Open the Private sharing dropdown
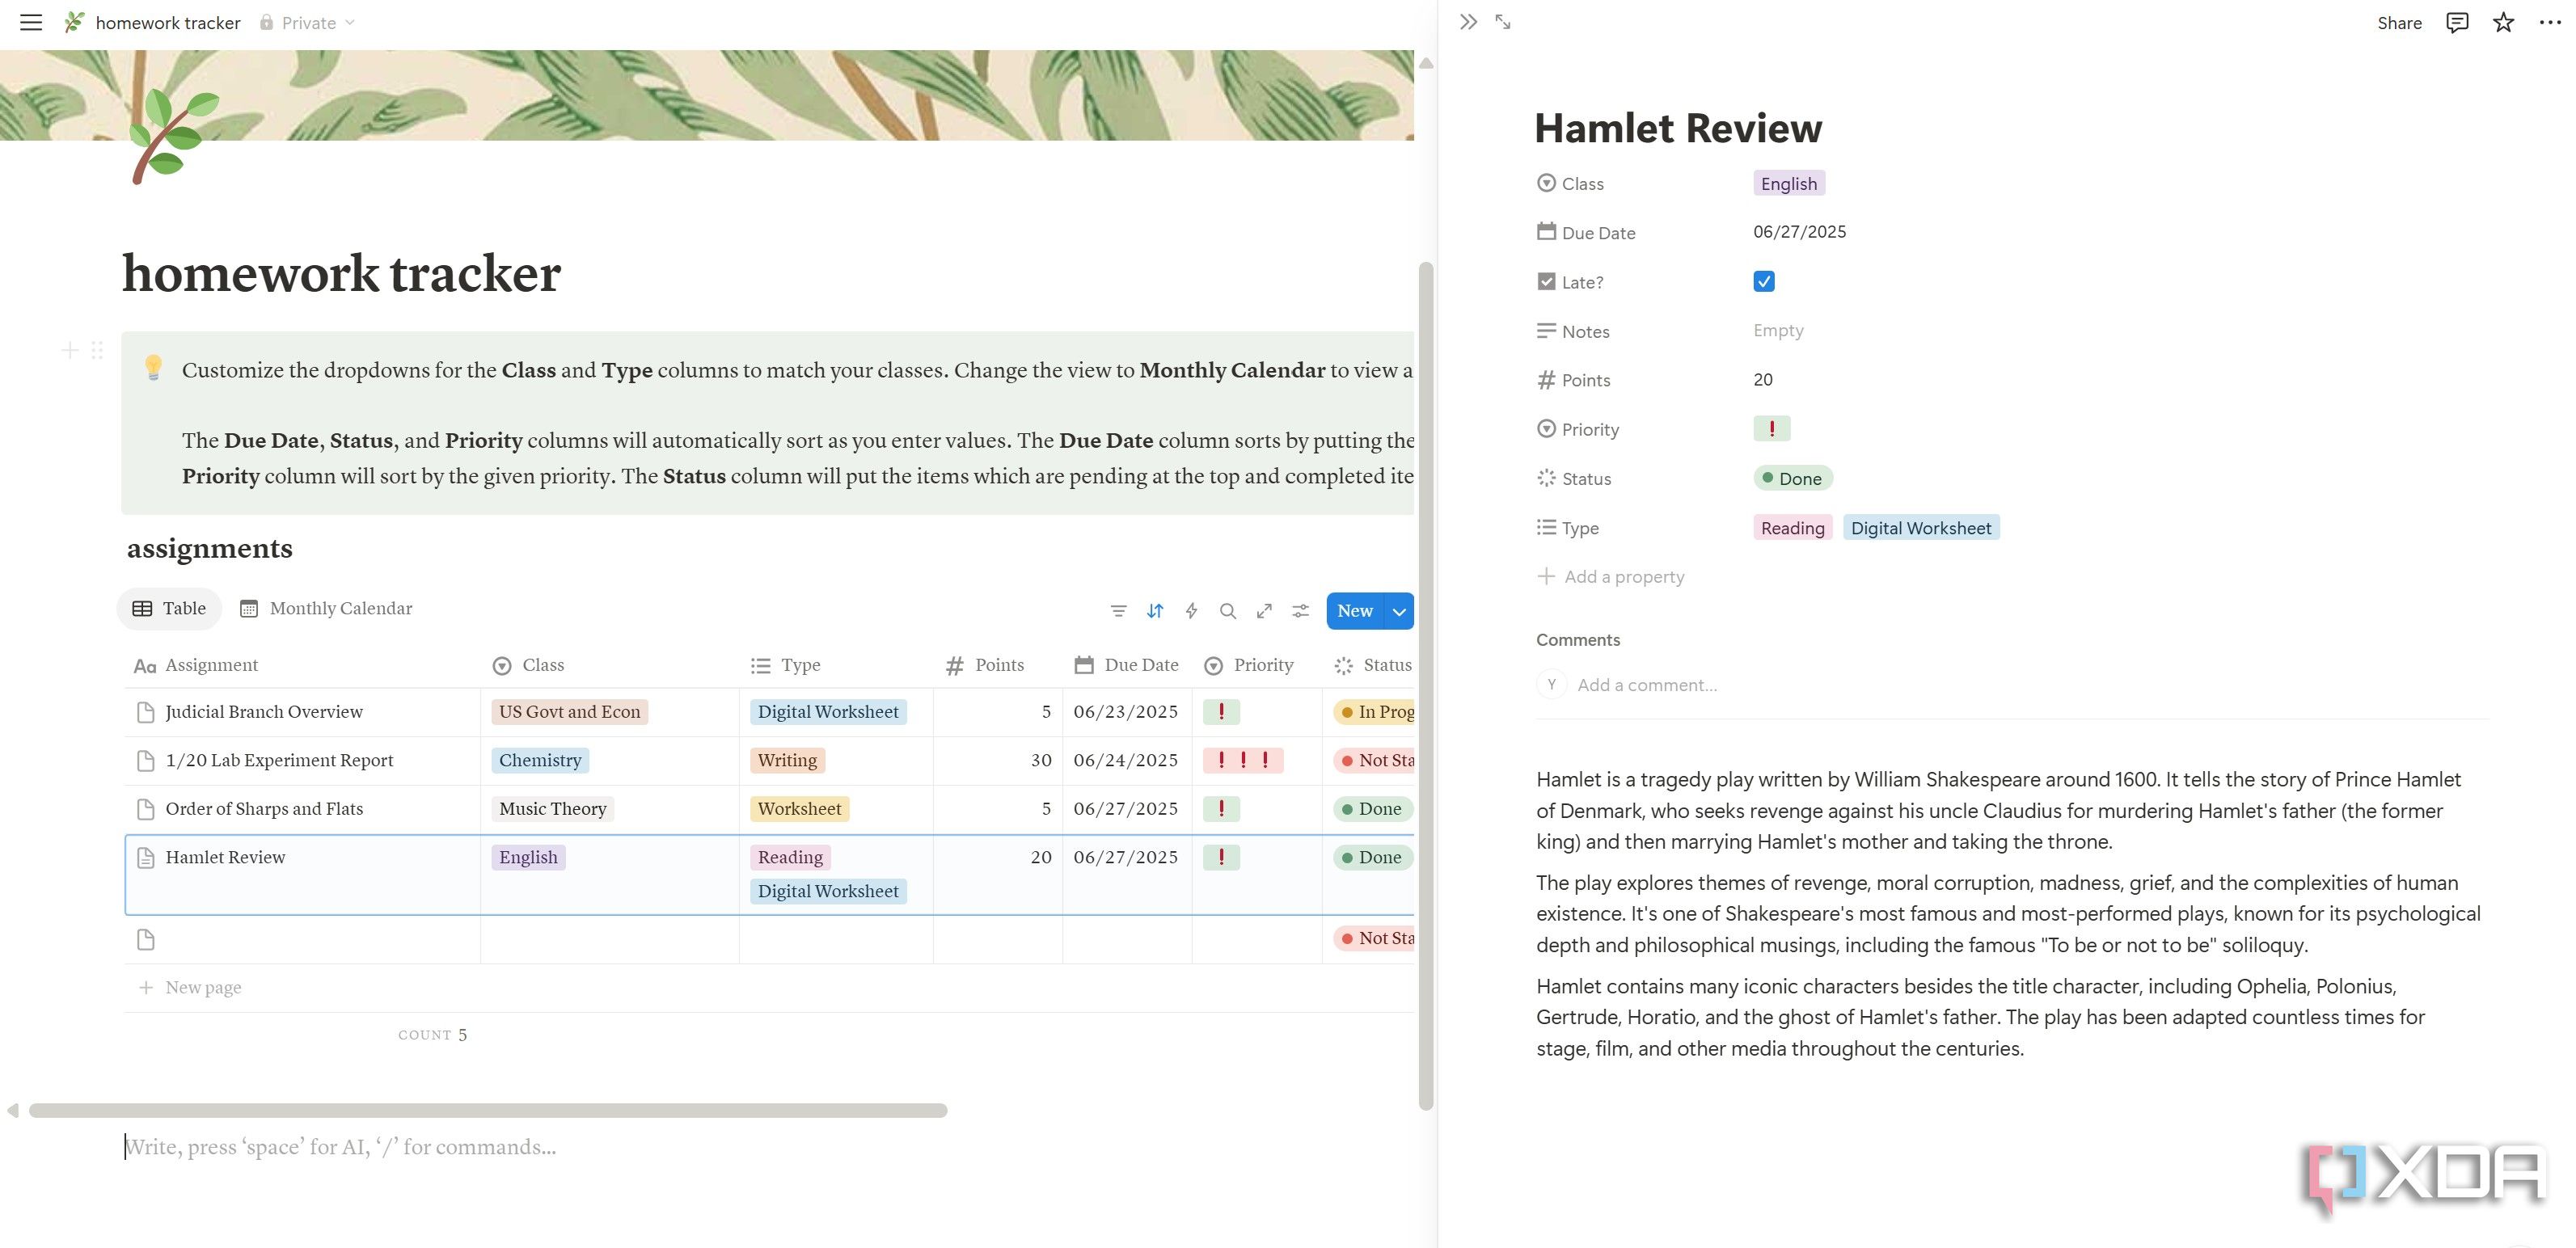 308,22
